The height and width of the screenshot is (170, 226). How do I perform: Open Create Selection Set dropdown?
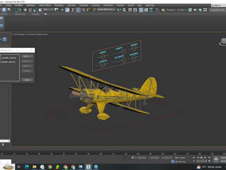click(x=106, y=9)
